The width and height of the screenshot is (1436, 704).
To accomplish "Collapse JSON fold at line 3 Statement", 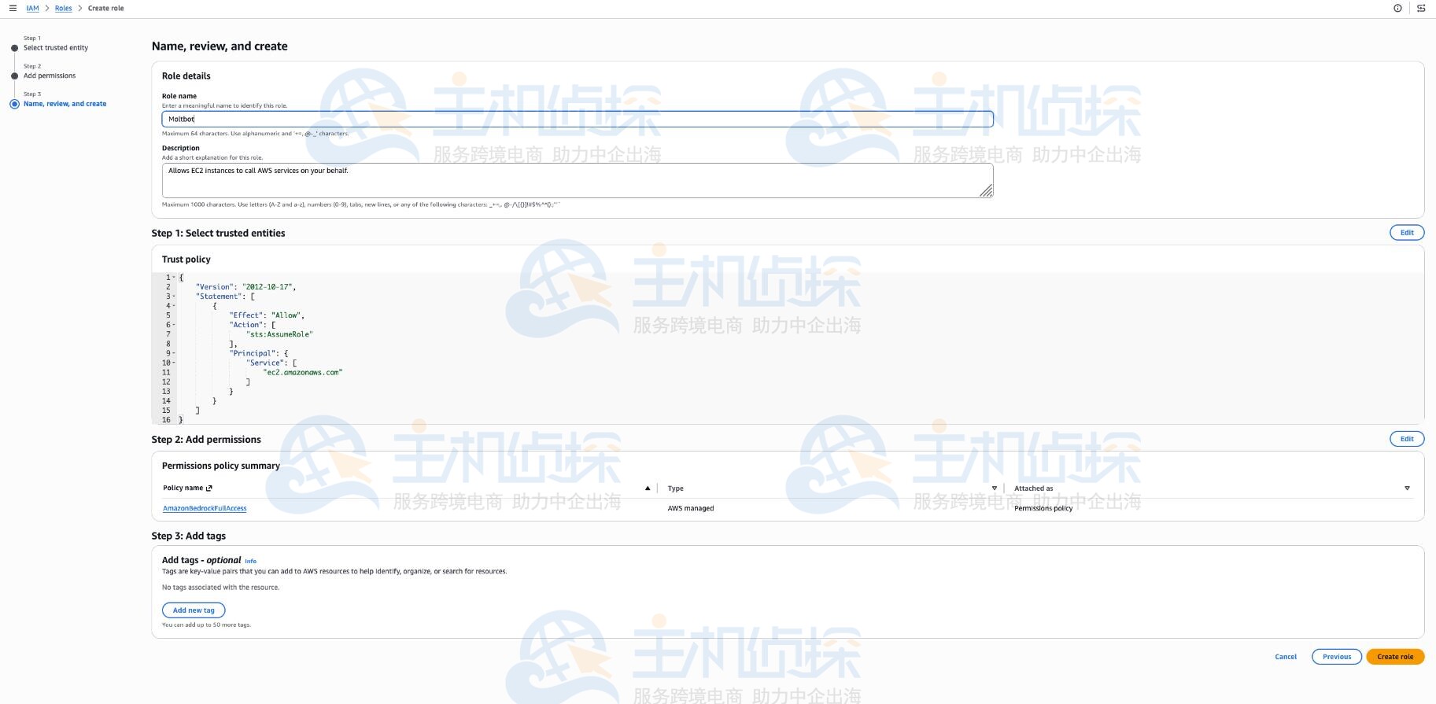I will click(174, 297).
